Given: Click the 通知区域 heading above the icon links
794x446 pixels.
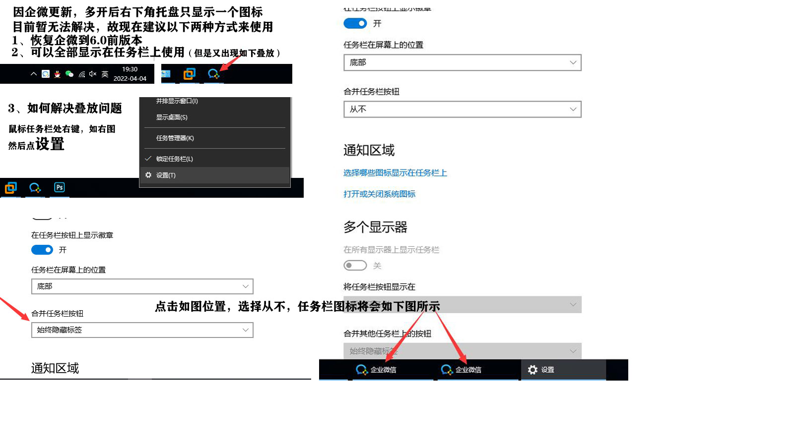Looking at the screenshot, I should pos(369,150).
